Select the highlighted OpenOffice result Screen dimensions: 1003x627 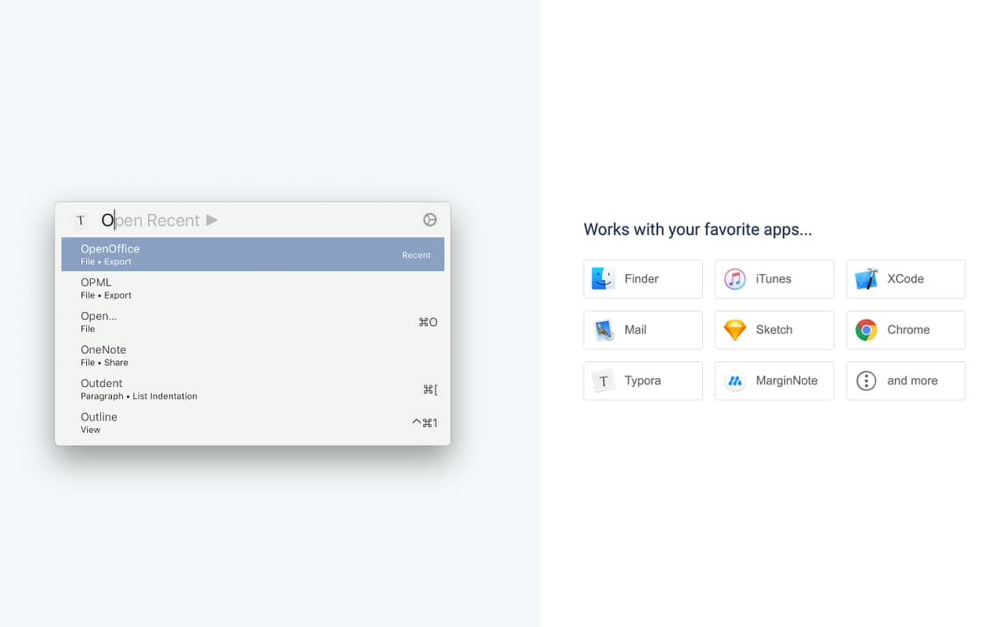point(251,254)
